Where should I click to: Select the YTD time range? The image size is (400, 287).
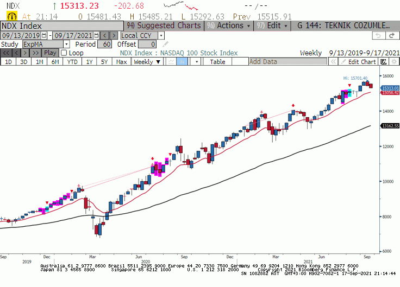pos(72,62)
